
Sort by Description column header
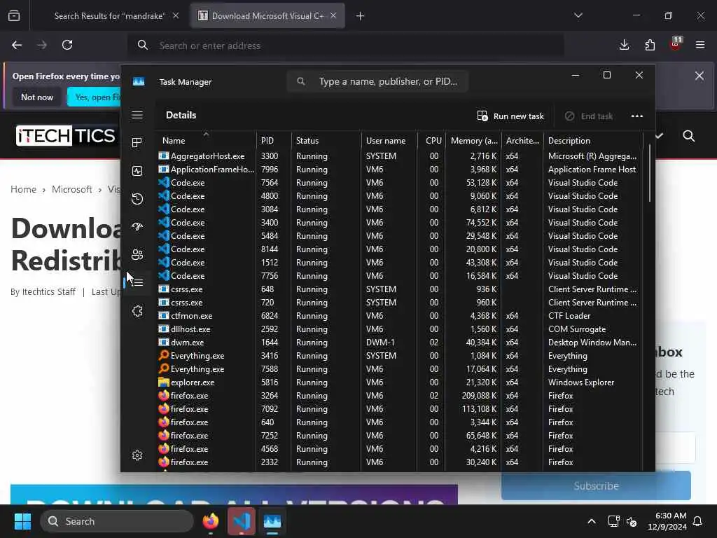click(x=593, y=140)
